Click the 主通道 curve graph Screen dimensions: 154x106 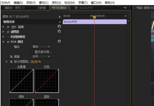(x=21, y=81)
